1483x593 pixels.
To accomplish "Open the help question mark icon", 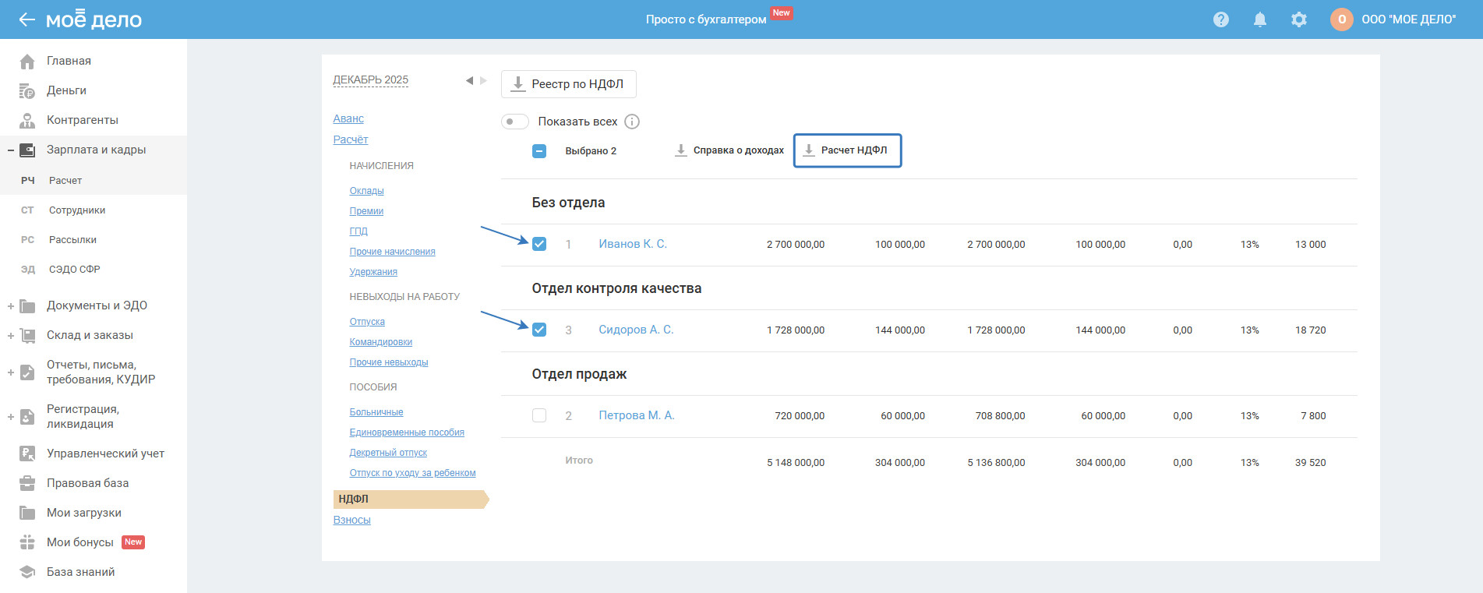I will coord(1221,19).
